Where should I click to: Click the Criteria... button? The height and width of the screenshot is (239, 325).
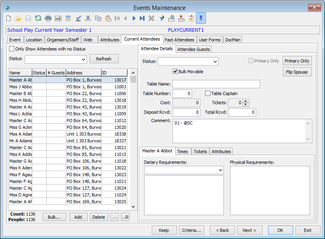pos(192,230)
